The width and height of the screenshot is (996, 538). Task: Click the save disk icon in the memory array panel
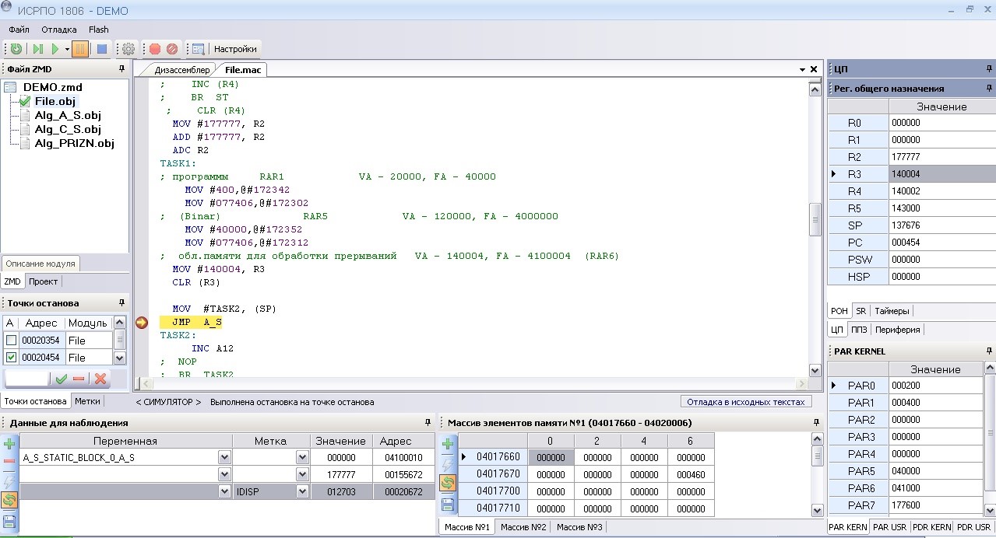448,504
